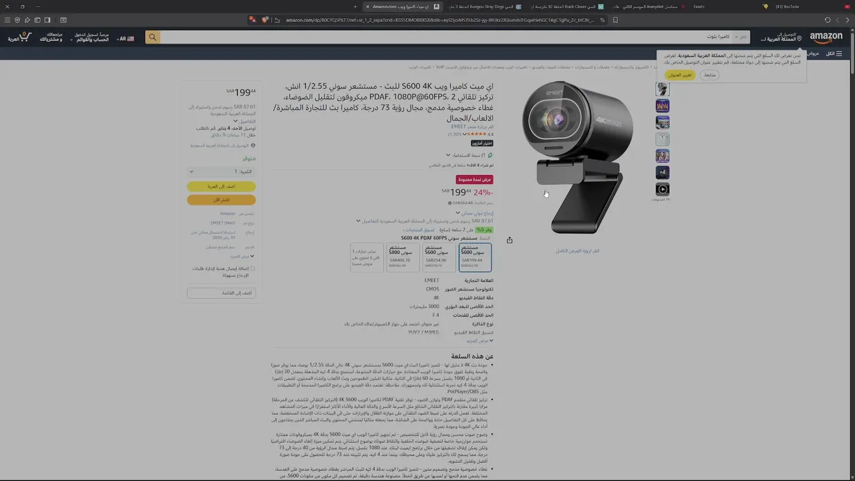This screenshot has width=855, height=481.
Task: Play the product video thumbnail
Action: [x=662, y=189]
